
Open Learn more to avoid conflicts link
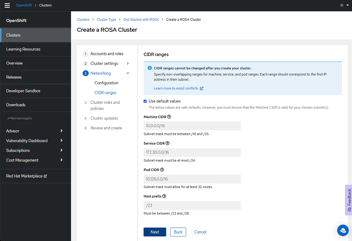pos(178,89)
